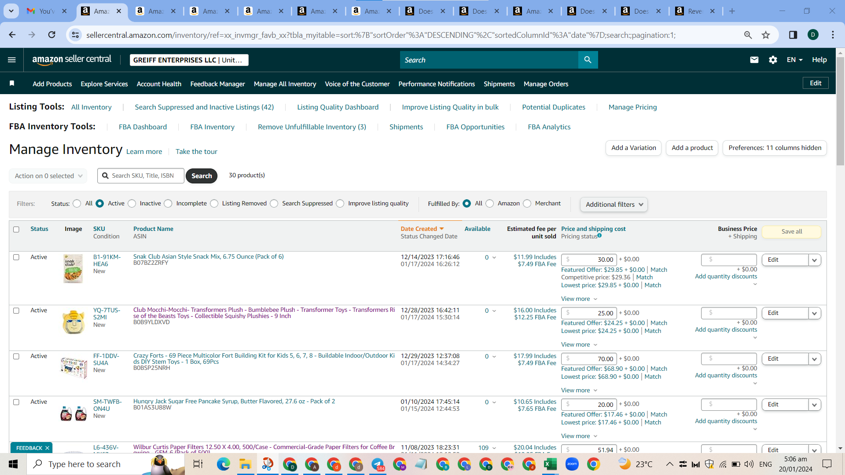The height and width of the screenshot is (475, 845).
Task: Expand available quantity chevron for Pancake Syrup
Action: pos(494,402)
